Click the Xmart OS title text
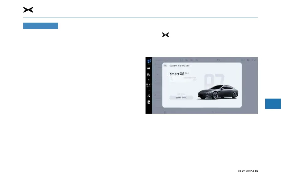This screenshot has height=178, width=281. tap(177, 74)
